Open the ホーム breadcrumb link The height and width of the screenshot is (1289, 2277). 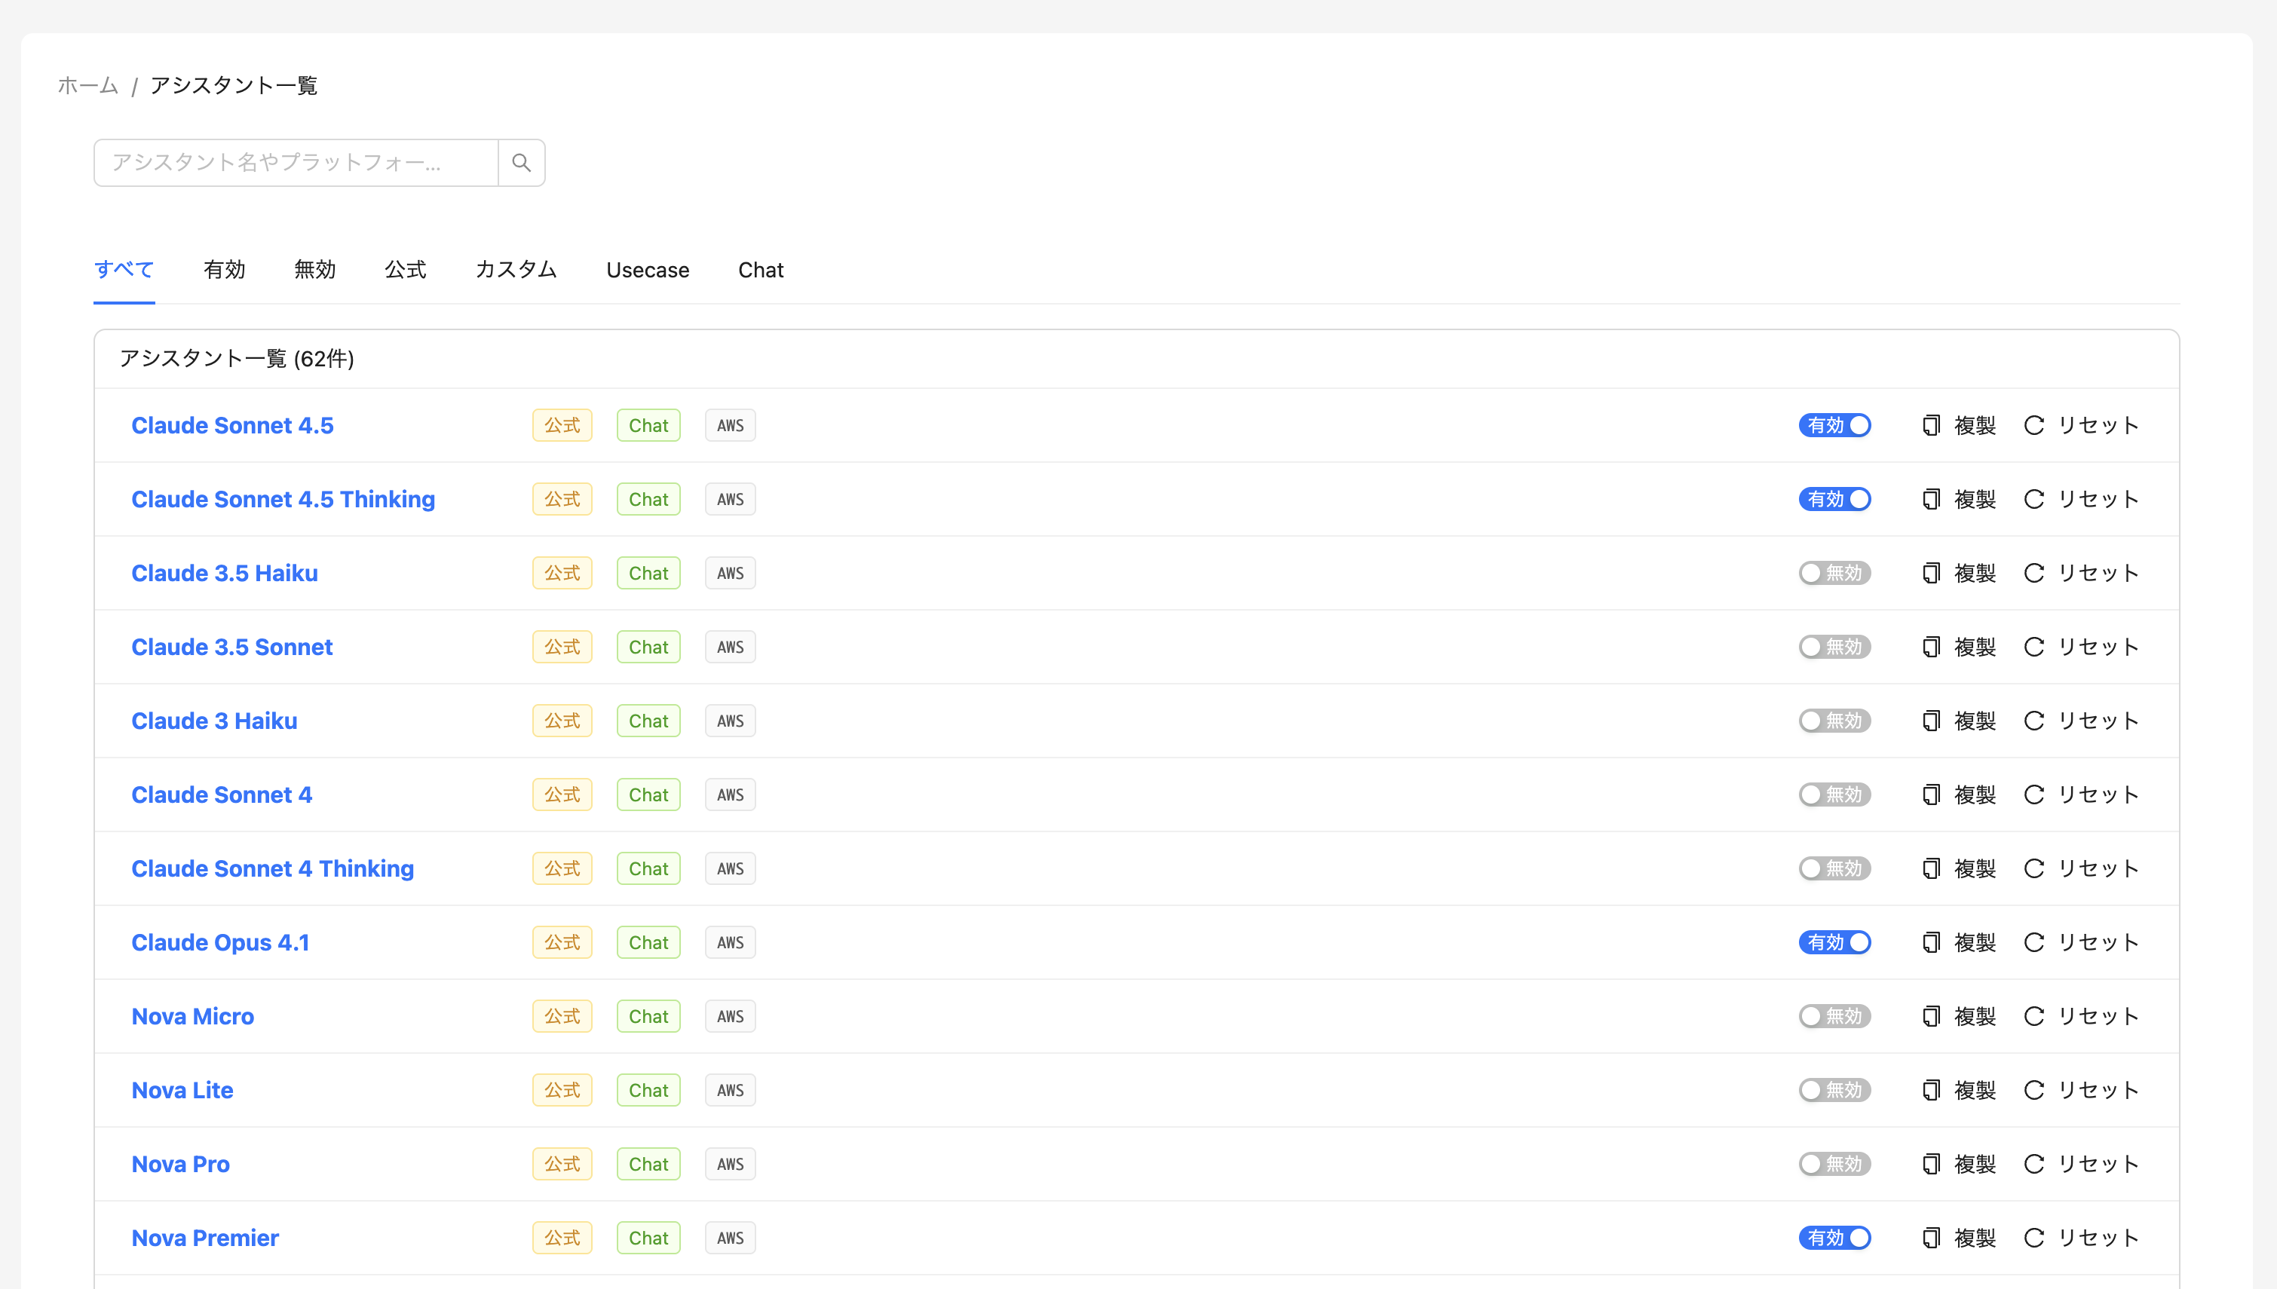click(87, 85)
